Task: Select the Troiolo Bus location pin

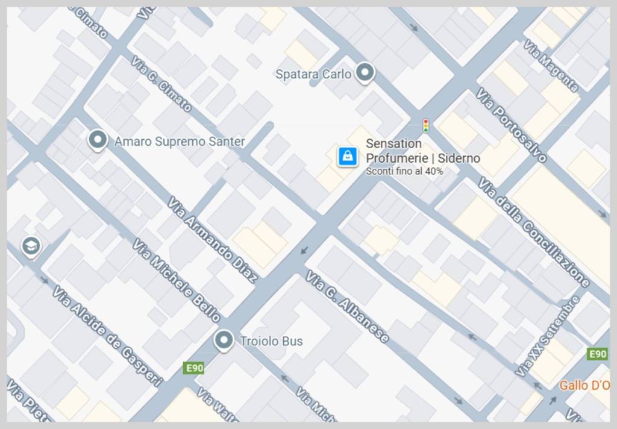Action: (x=224, y=340)
